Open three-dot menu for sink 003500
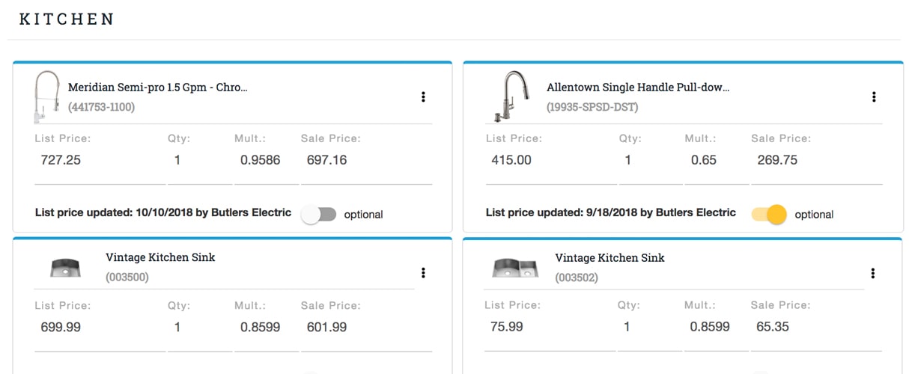The width and height of the screenshot is (909, 374). [x=423, y=273]
